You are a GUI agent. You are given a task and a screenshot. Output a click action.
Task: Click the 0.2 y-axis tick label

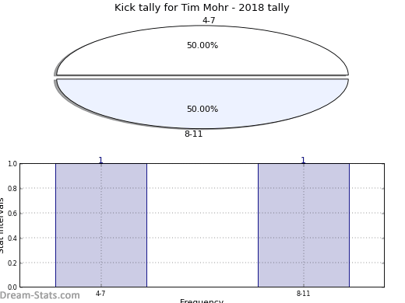12,263
